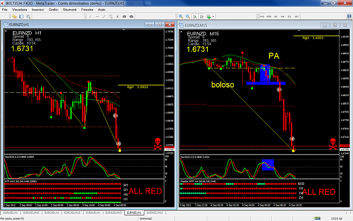Screen dimensions: 353x221
Task: Click the 172/1 kb traffic indicator
Action: [x=337, y=219]
